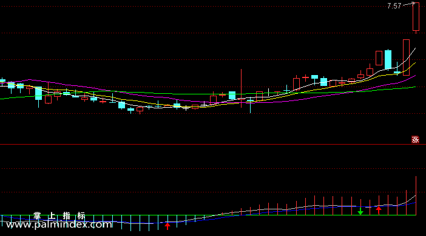Click the green zero baseline of the indicator

[x=208, y=215]
